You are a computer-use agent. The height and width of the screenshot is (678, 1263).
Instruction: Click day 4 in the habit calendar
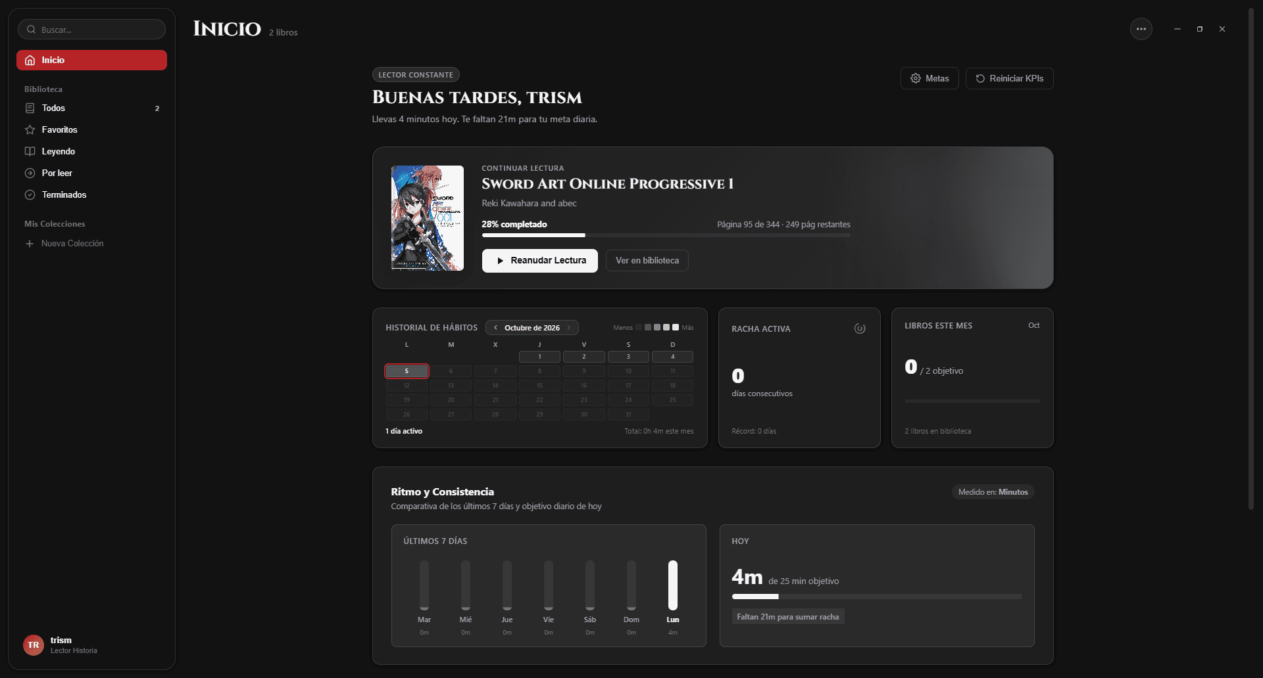[x=672, y=357]
